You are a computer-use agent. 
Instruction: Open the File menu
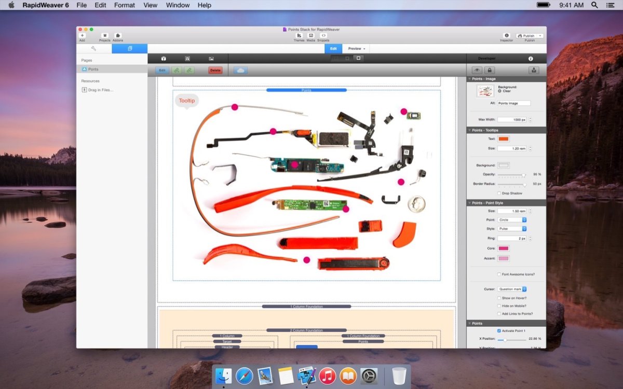click(82, 5)
